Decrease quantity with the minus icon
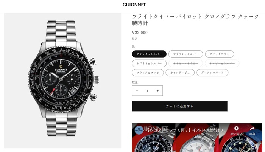Image resolution: width=265 pixels, height=152 pixels. coord(137,91)
